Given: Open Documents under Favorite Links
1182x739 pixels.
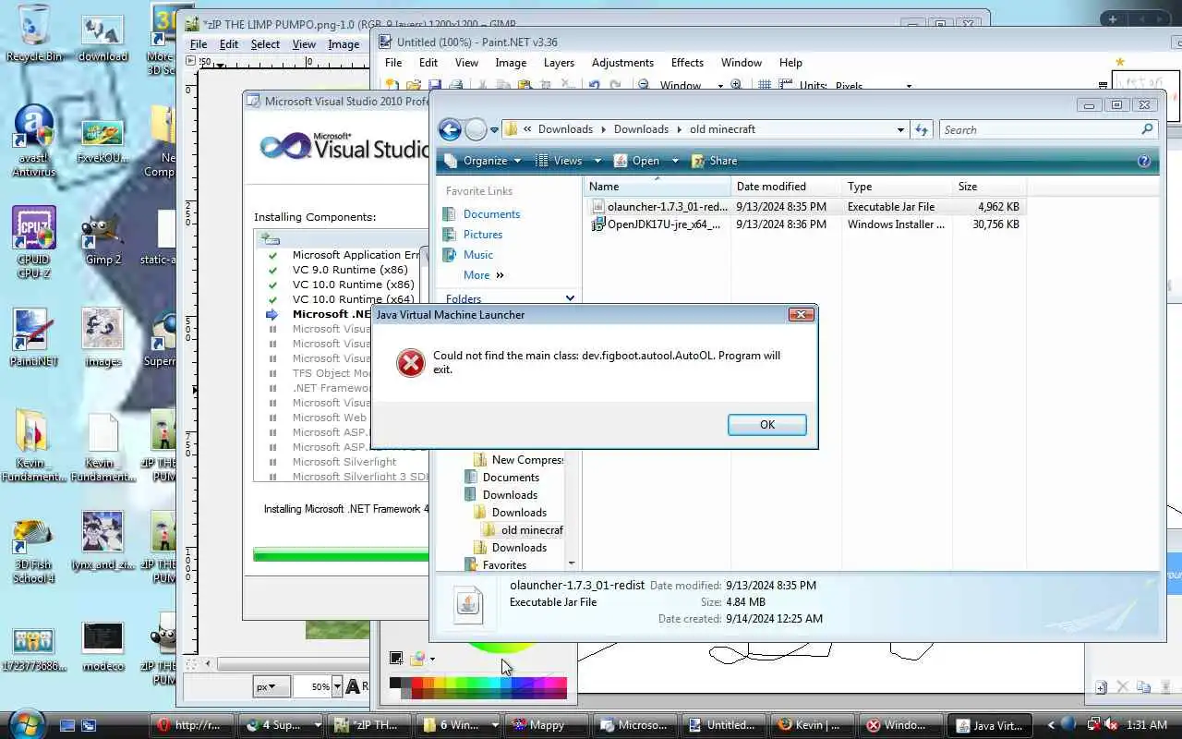Looking at the screenshot, I should coord(491,214).
